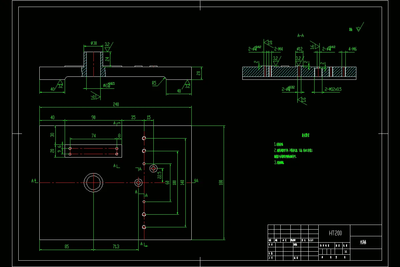Click the 71.3 bottom dimension
The image size is (400, 267).
click(116, 247)
